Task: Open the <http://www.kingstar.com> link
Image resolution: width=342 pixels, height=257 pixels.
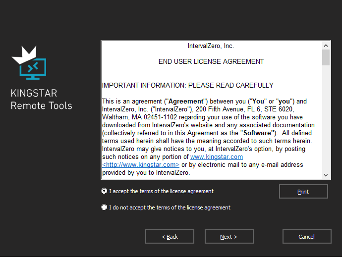Action: (141, 164)
